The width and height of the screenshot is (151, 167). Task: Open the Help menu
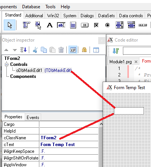pos(65,7)
